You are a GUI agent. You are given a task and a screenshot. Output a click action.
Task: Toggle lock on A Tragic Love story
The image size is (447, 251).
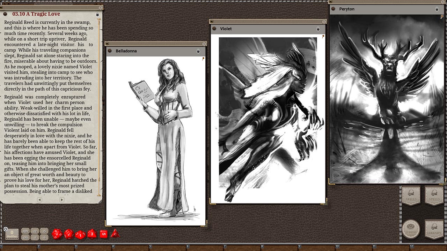tap(97, 15)
